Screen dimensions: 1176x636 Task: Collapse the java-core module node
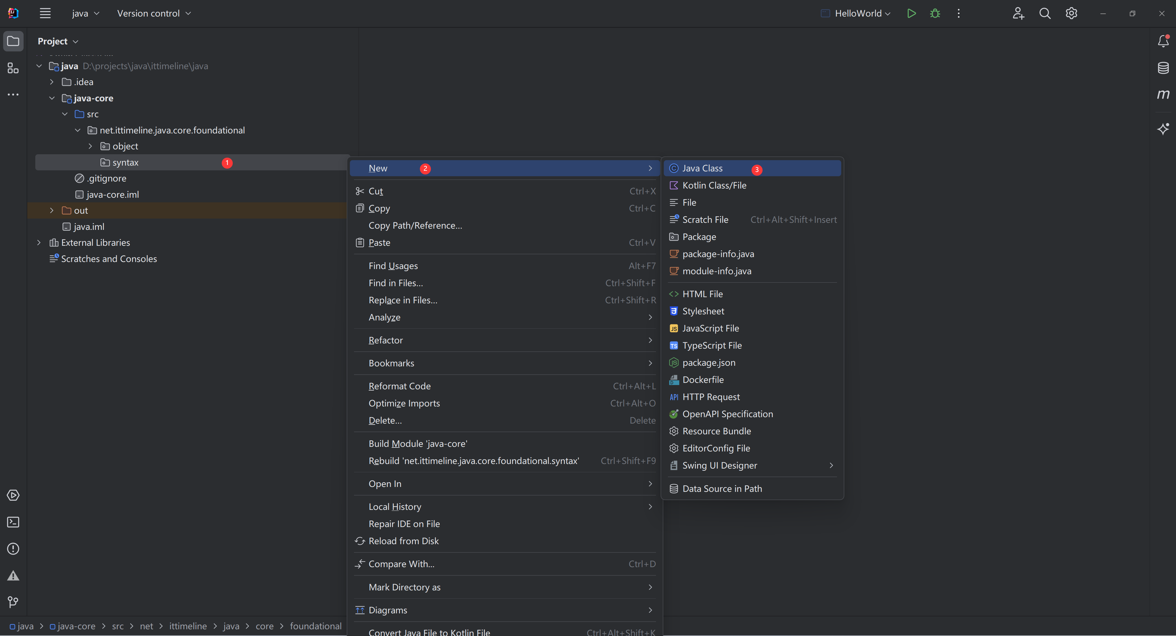51,98
